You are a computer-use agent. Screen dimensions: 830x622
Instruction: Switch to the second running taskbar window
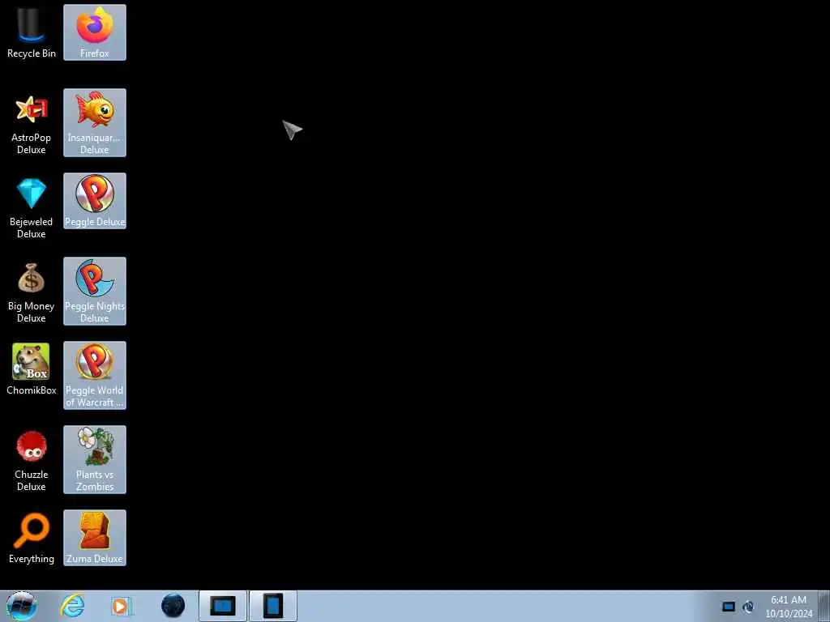(272, 606)
